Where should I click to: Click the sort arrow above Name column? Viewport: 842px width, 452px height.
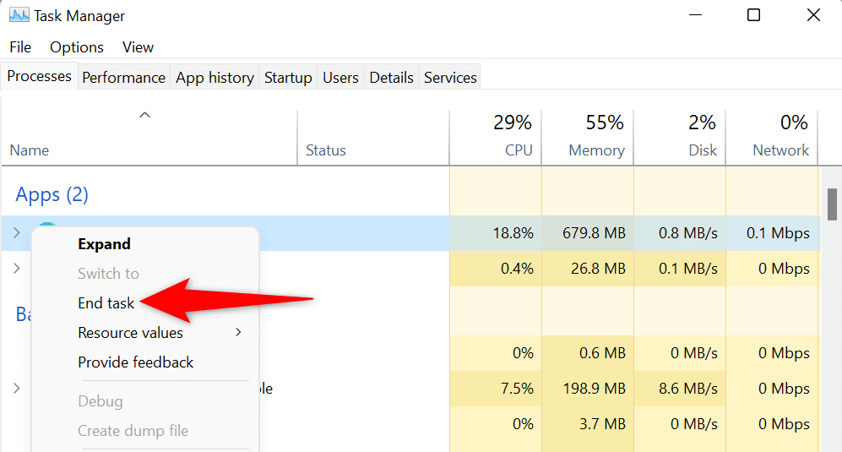144,115
